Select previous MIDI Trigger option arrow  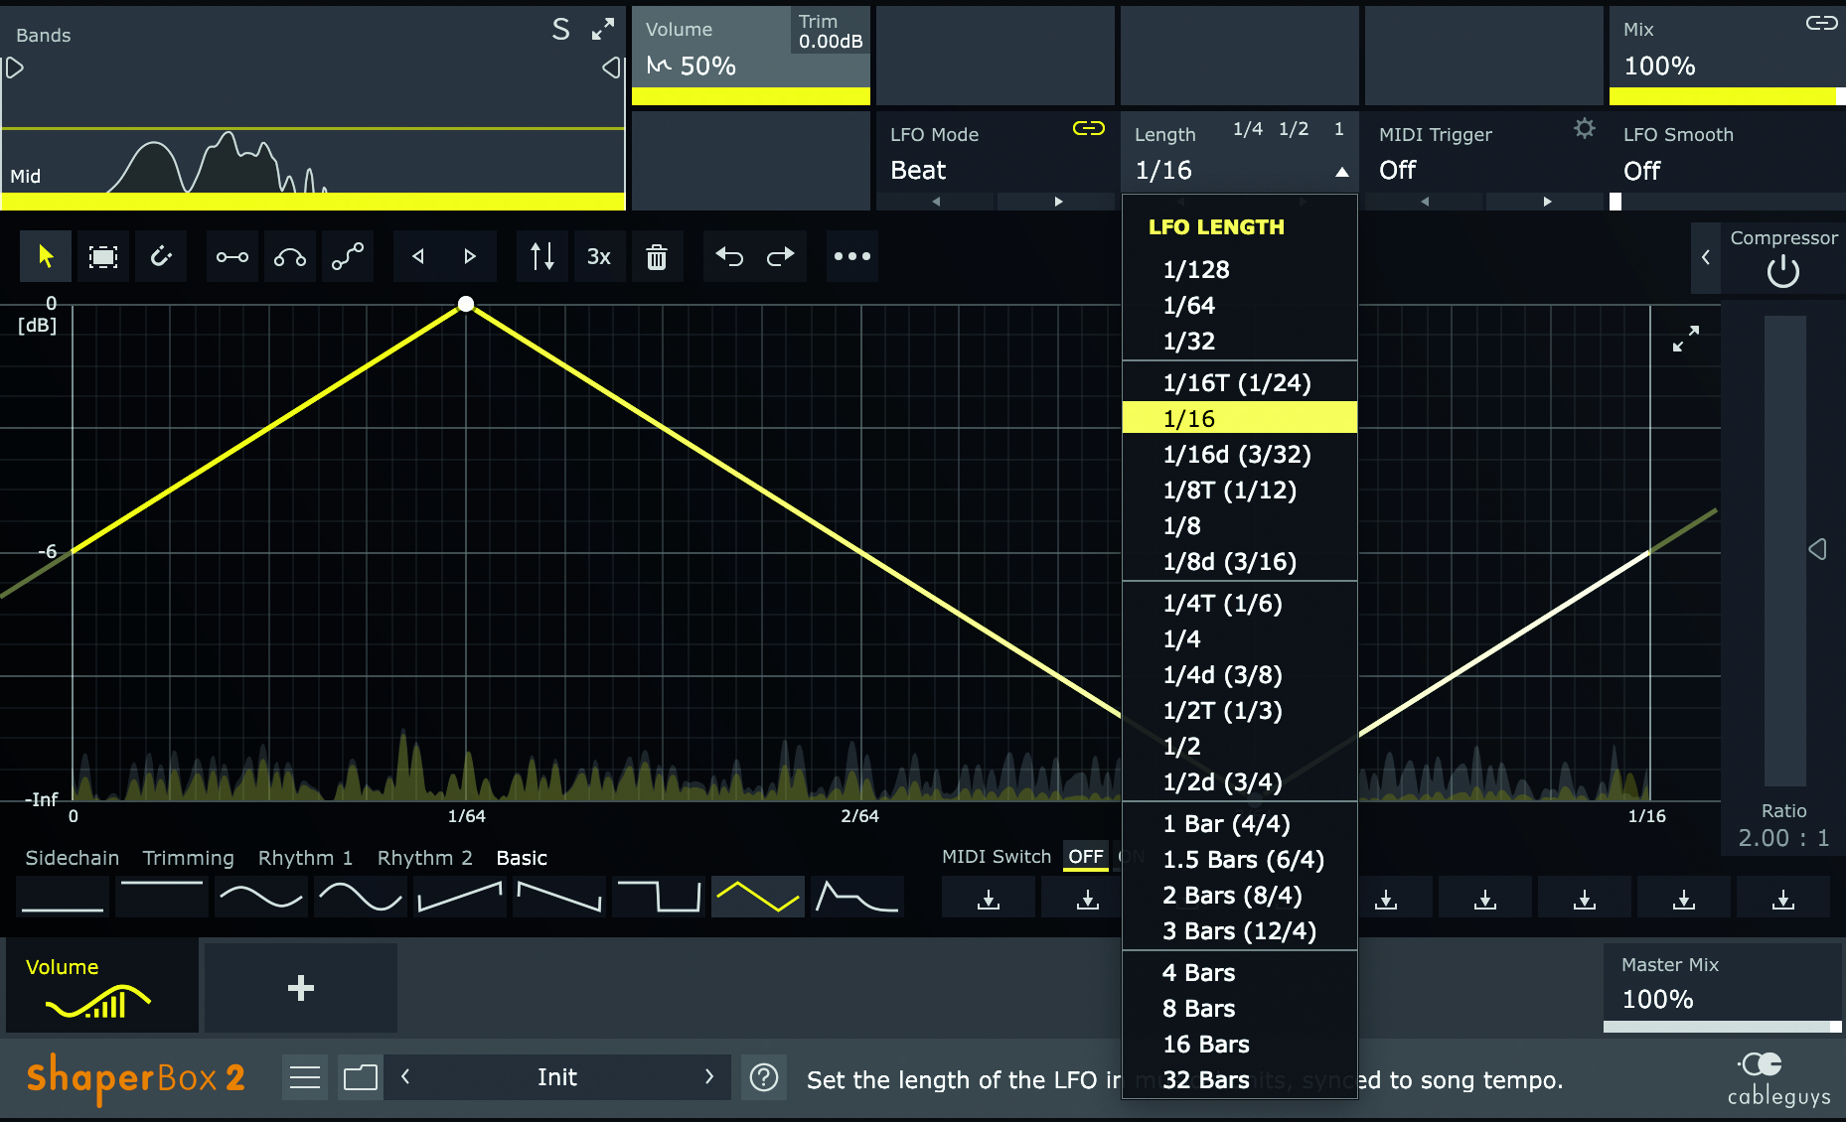1425,202
